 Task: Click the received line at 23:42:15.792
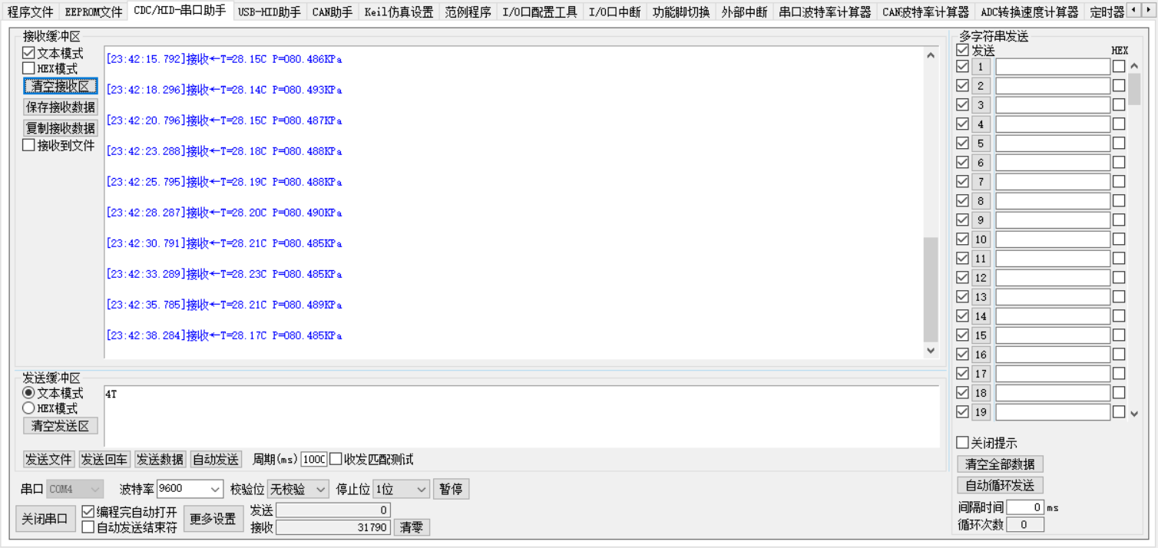(223, 59)
